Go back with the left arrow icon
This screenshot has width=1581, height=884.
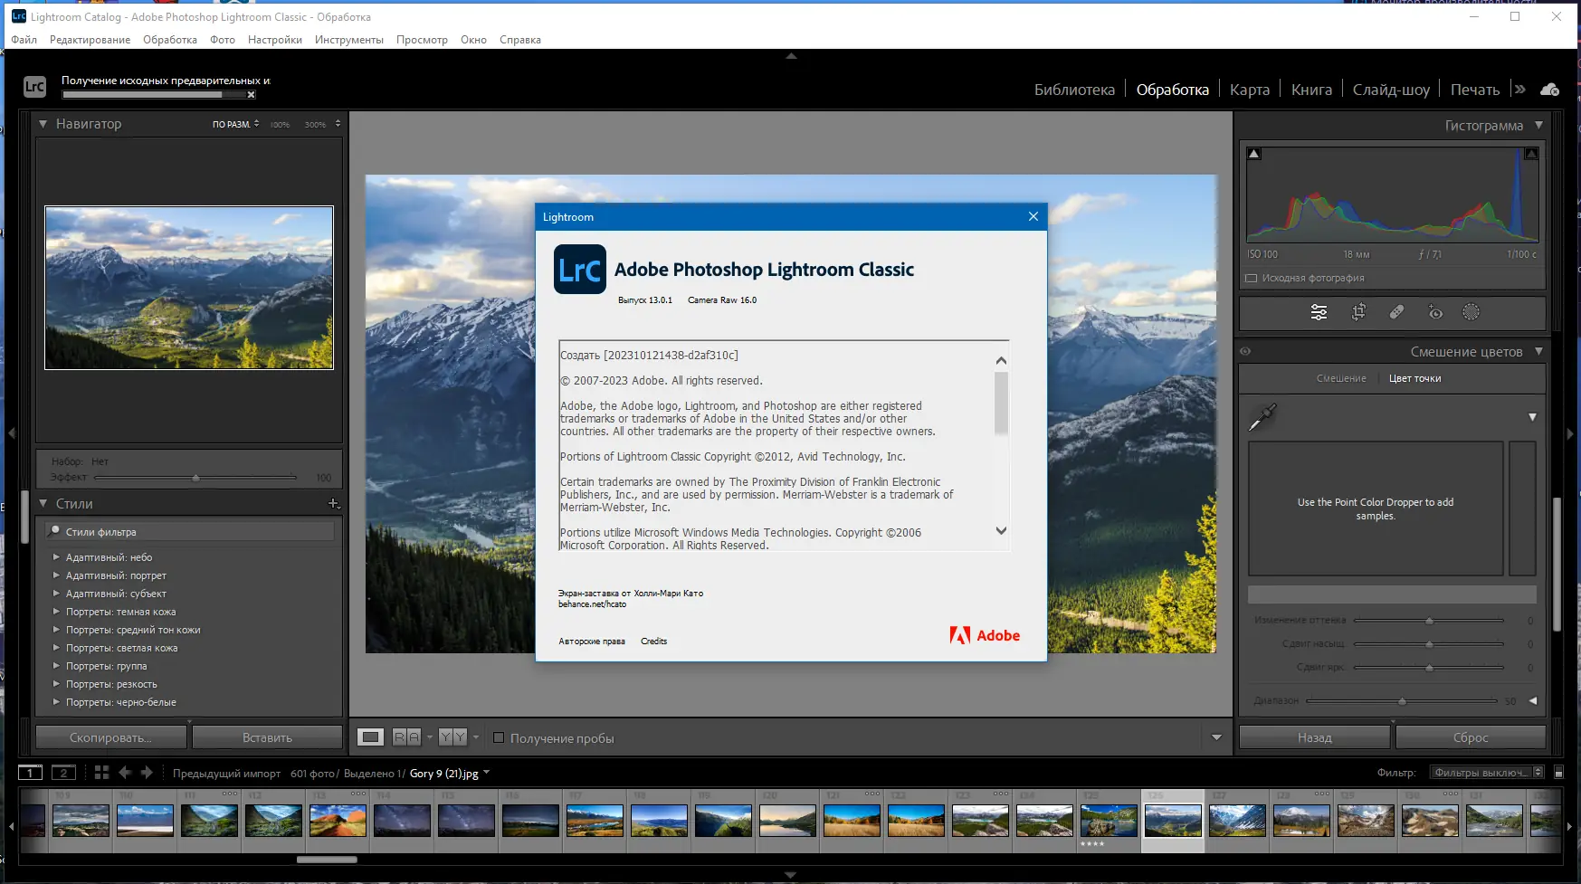[x=125, y=773]
